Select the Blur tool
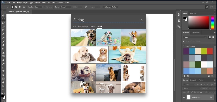 3,60
